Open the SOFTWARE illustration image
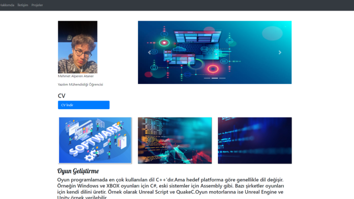This screenshot has width=354, height=199. click(95, 140)
